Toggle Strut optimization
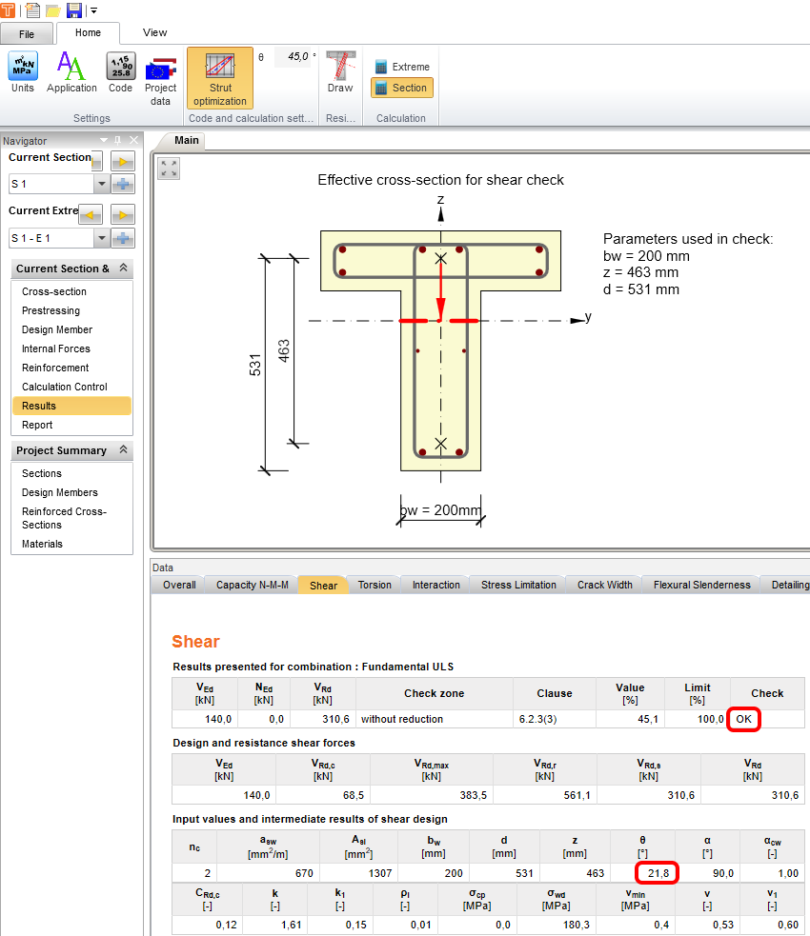810x936 pixels. point(219,78)
